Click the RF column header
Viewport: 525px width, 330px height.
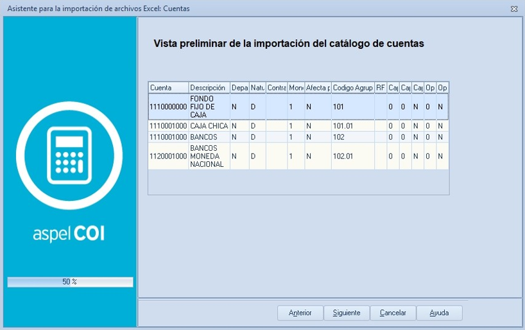[x=381, y=88]
